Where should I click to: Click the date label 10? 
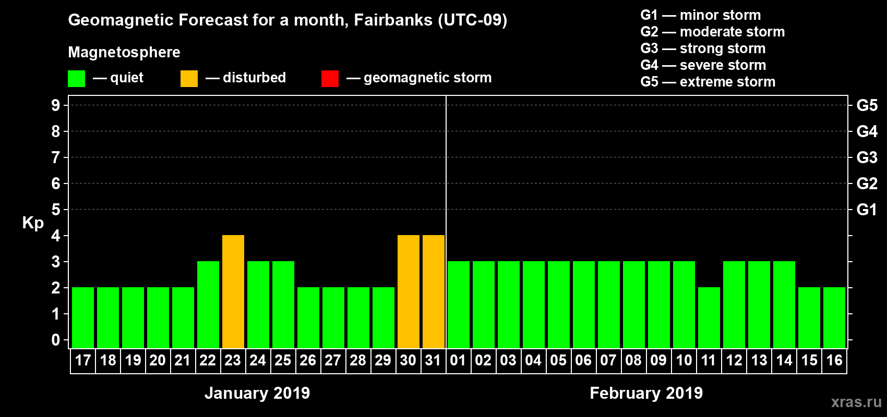click(684, 360)
